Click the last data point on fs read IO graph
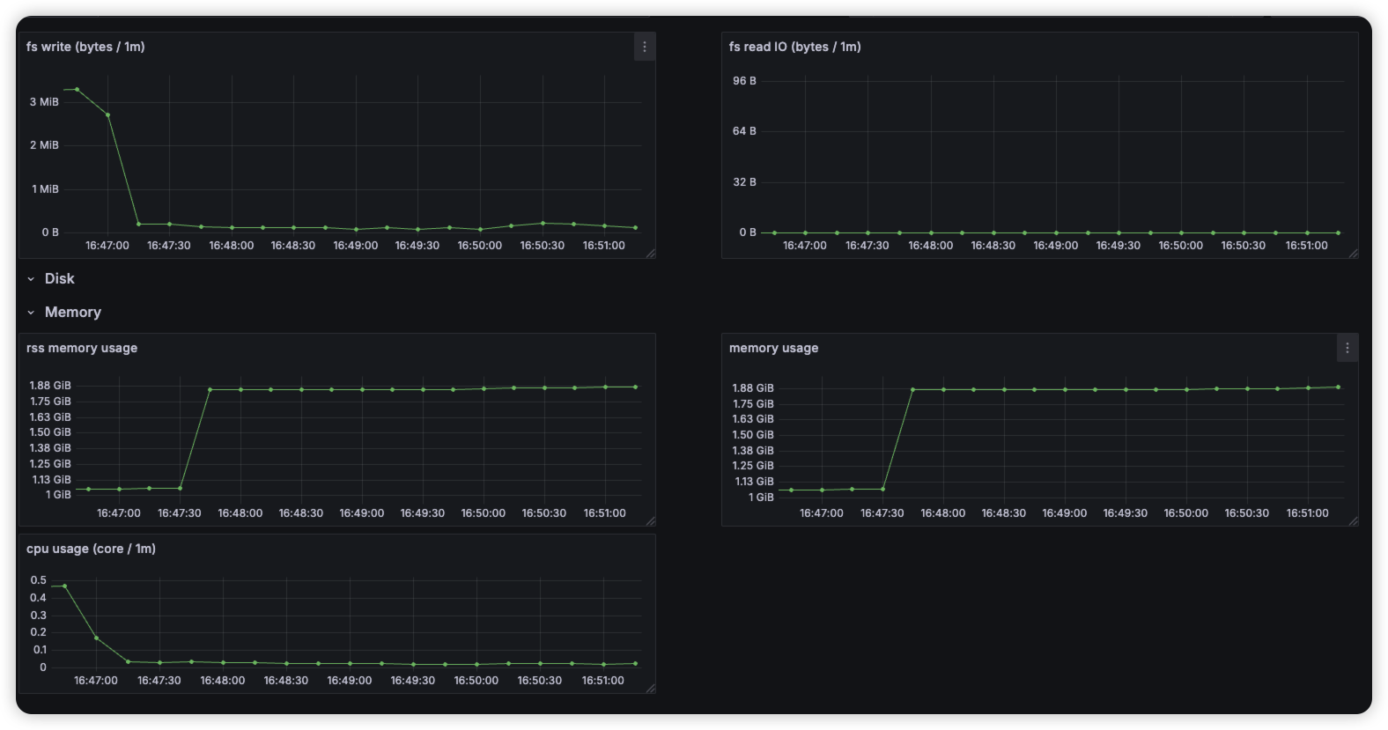 click(x=1338, y=233)
